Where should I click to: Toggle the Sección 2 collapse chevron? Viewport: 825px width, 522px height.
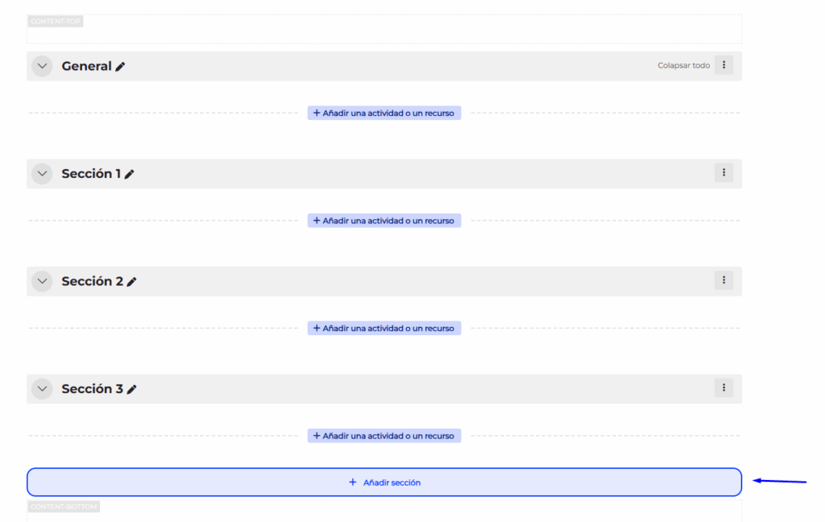click(x=42, y=281)
